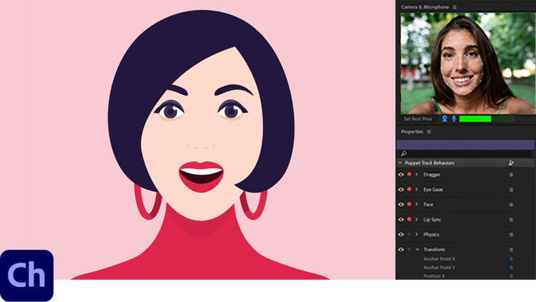Collapse the Puppet Track Behaviors section
The image size is (536, 302).
(400, 163)
